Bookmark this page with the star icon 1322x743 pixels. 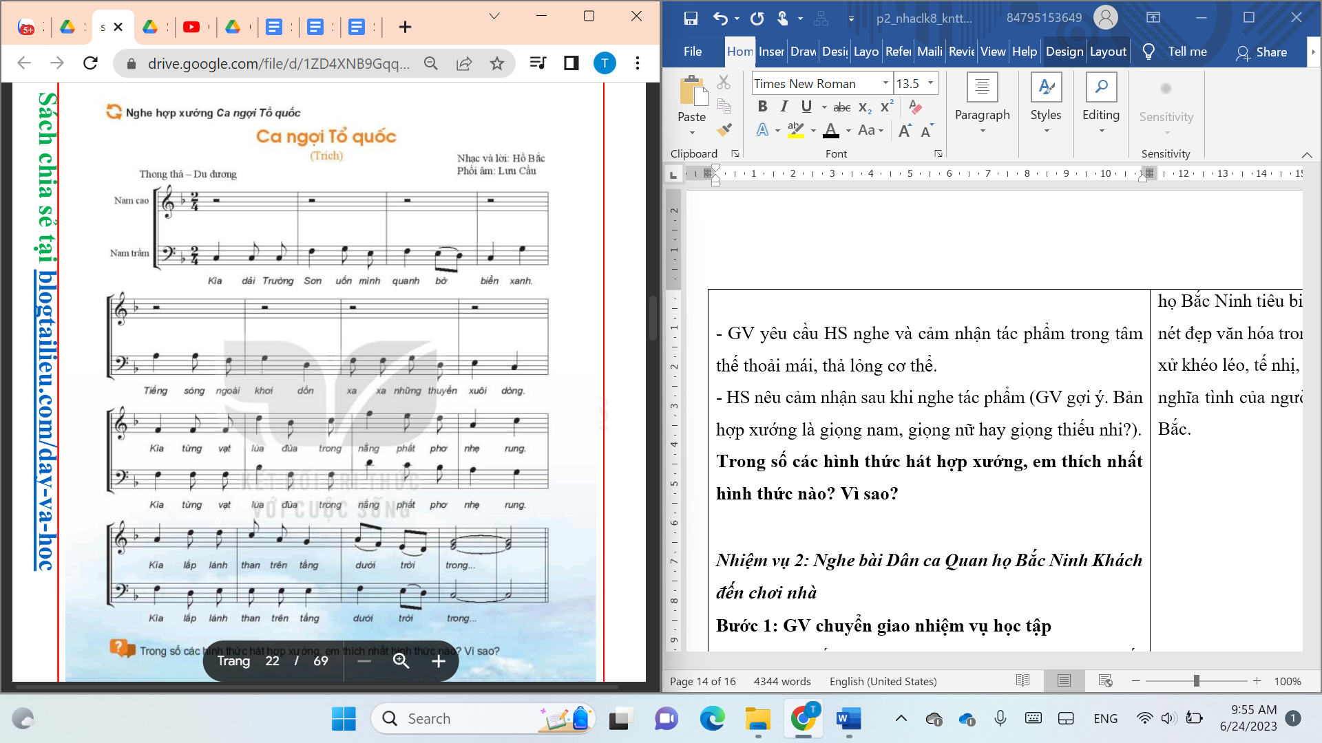coord(496,63)
